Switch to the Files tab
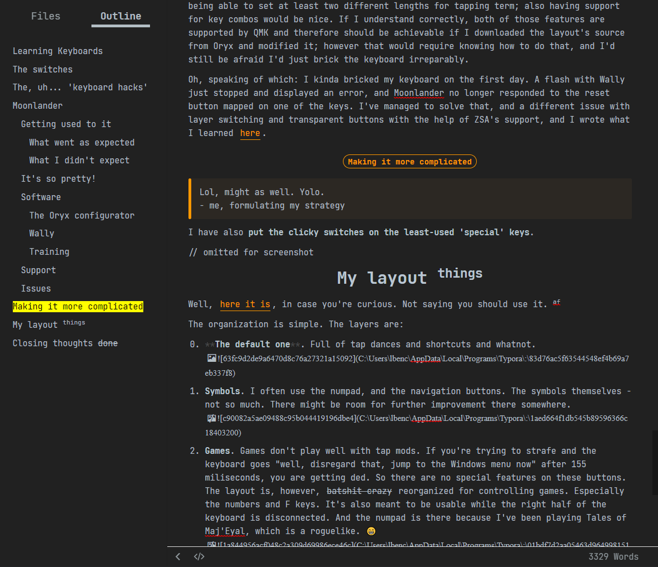658x567 pixels. click(x=46, y=16)
